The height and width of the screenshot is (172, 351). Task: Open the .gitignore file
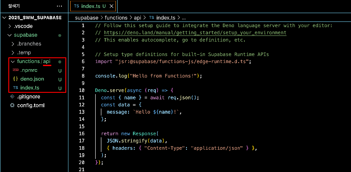pos(29,97)
